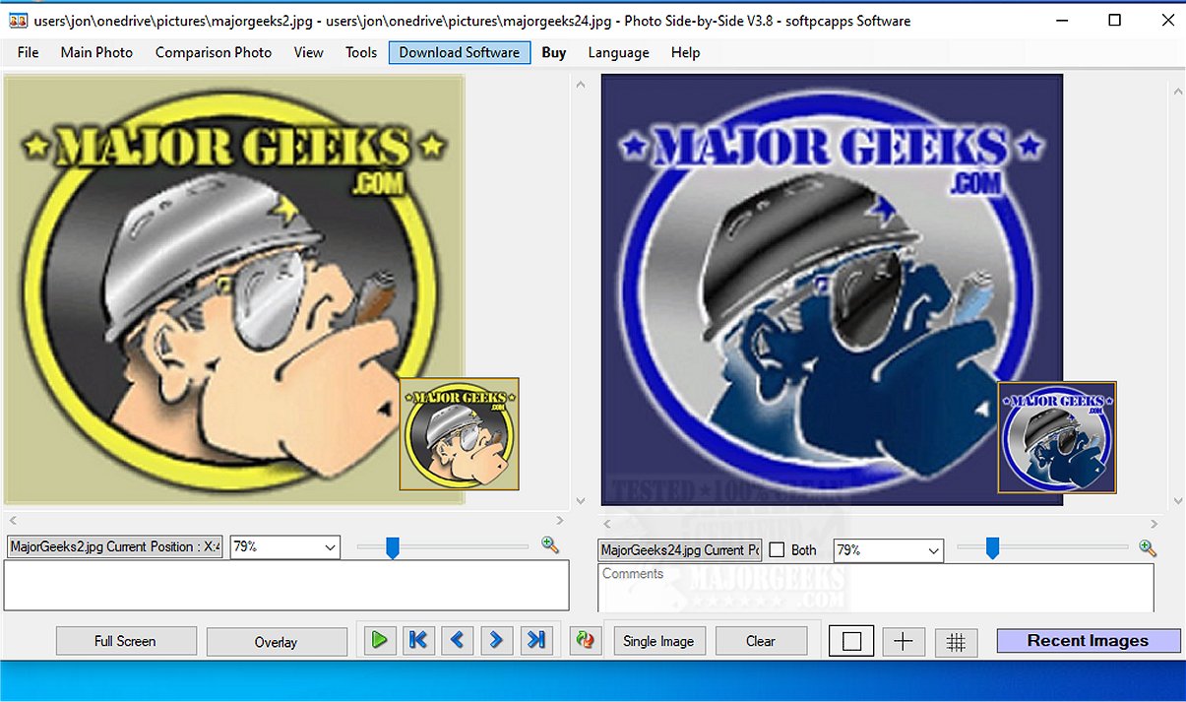Toggle the Both checkbox
1186x702 pixels.
point(776,550)
